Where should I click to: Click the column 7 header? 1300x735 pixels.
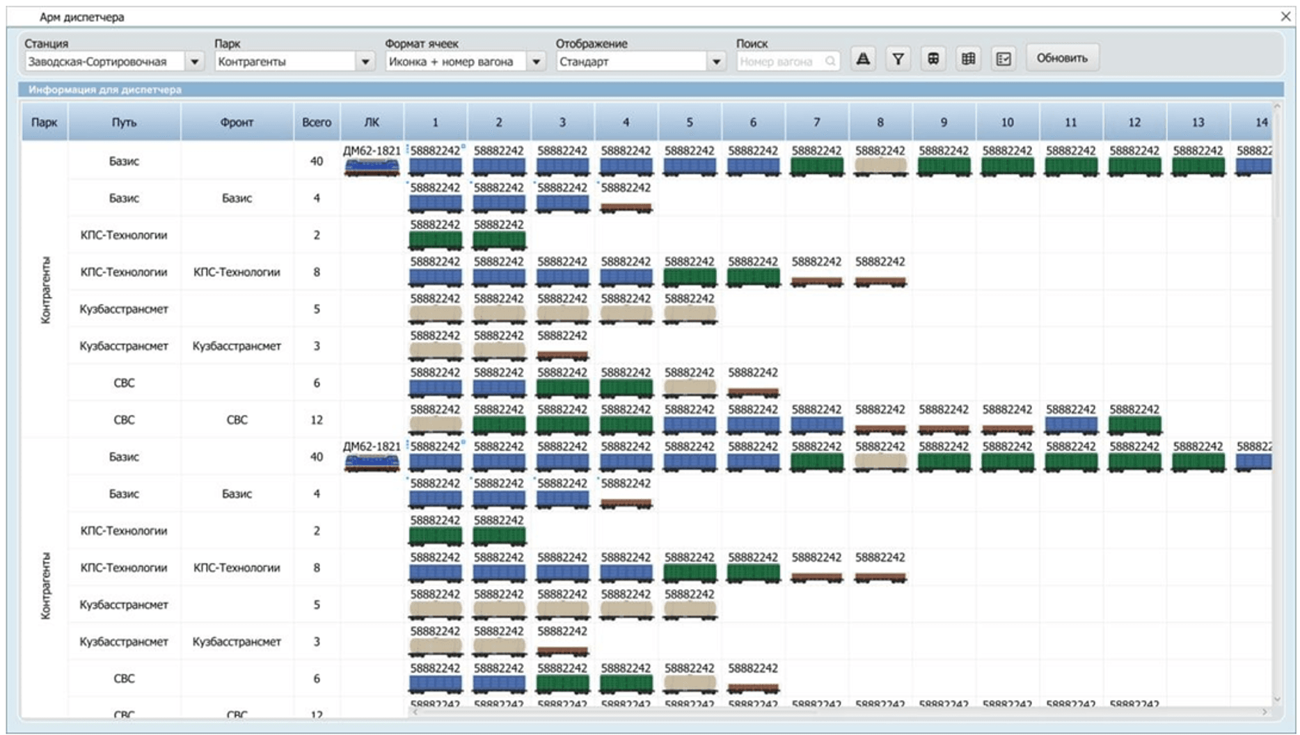point(817,122)
